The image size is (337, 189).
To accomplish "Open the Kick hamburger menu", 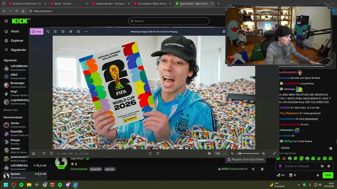I will [6, 21].
